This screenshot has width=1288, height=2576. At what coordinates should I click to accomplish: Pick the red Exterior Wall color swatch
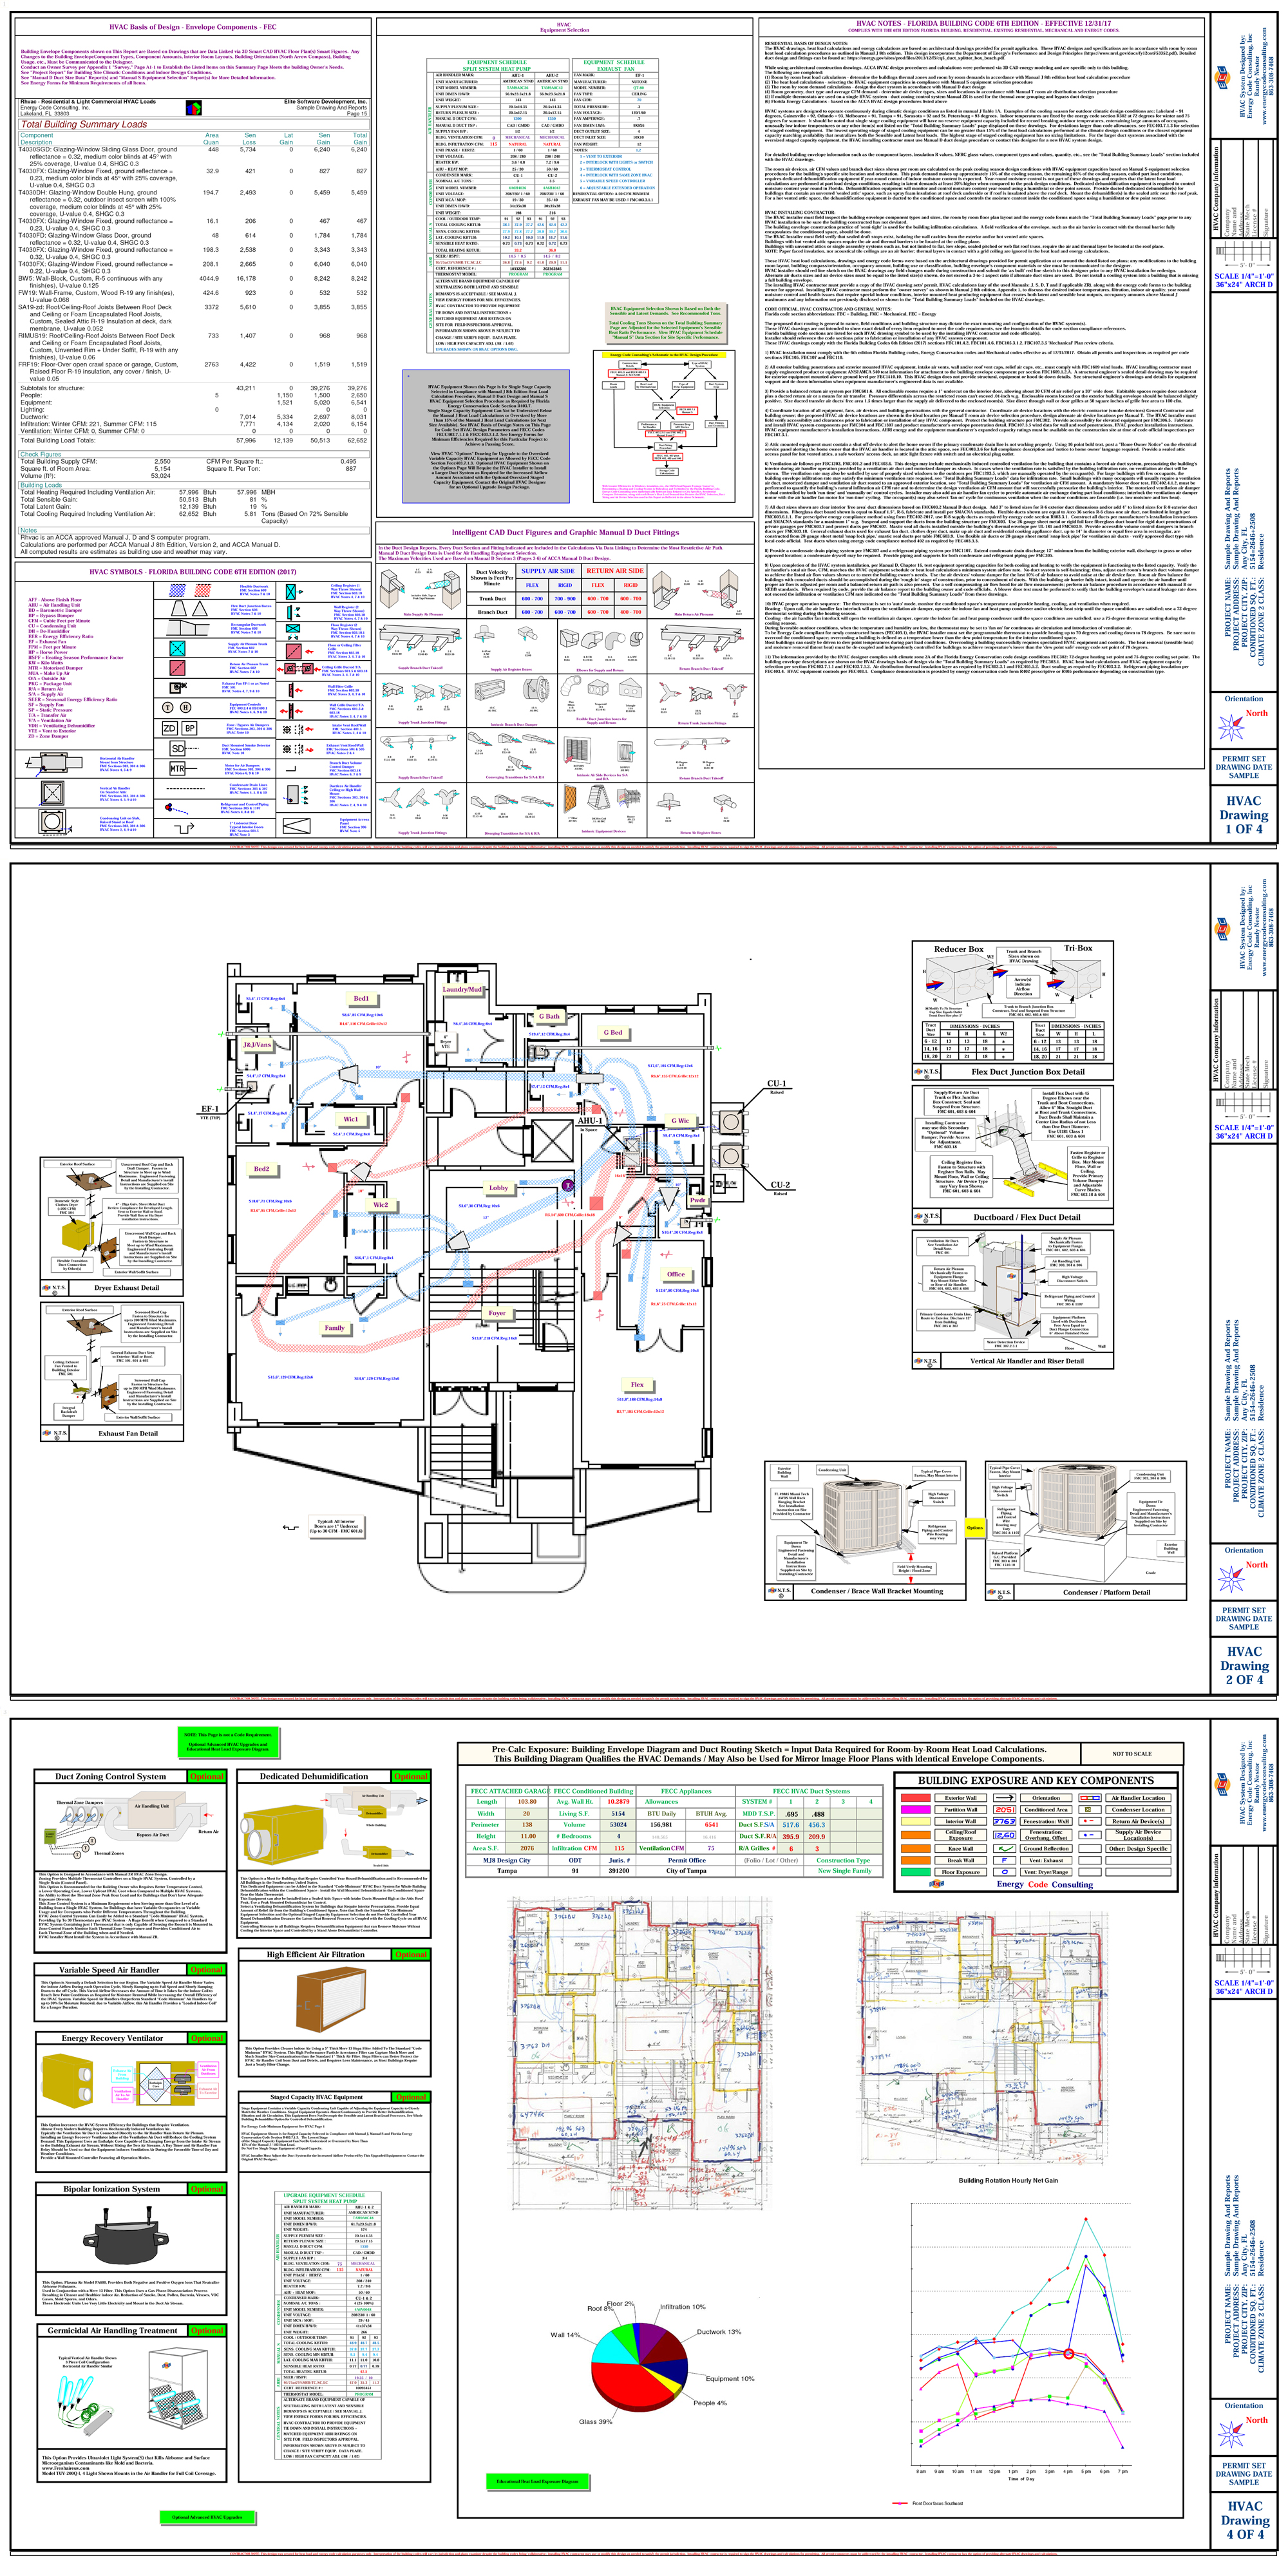915,1797
